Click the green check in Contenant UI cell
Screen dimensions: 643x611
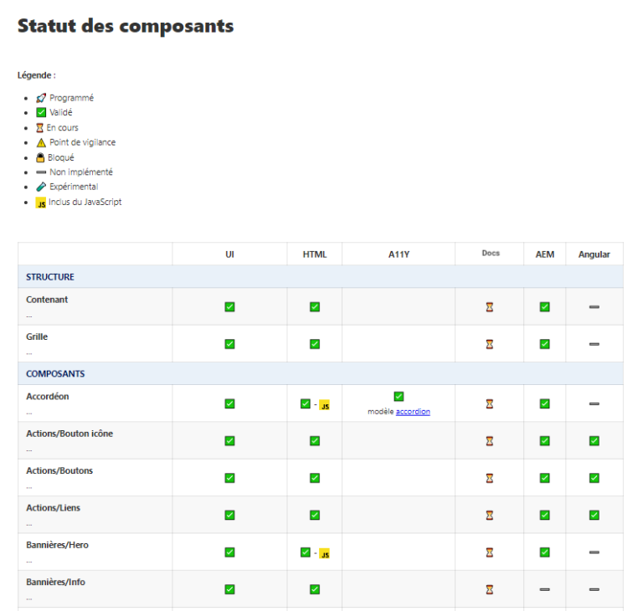[x=229, y=307]
